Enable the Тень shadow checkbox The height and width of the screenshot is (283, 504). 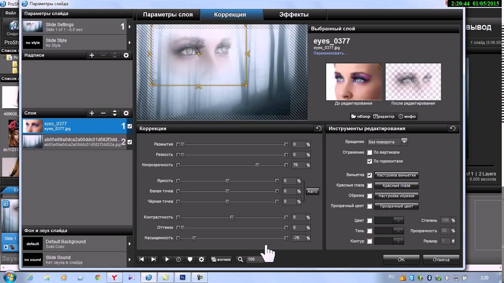click(x=369, y=231)
